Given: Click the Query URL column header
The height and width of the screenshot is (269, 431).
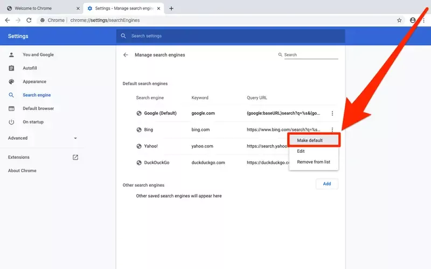Looking at the screenshot, I should [257, 98].
